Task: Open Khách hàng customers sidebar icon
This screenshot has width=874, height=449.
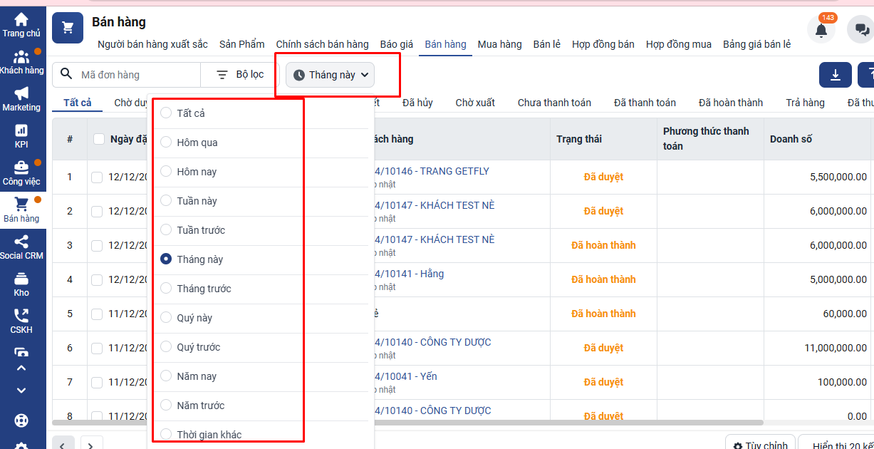Action: pyautogui.click(x=21, y=57)
